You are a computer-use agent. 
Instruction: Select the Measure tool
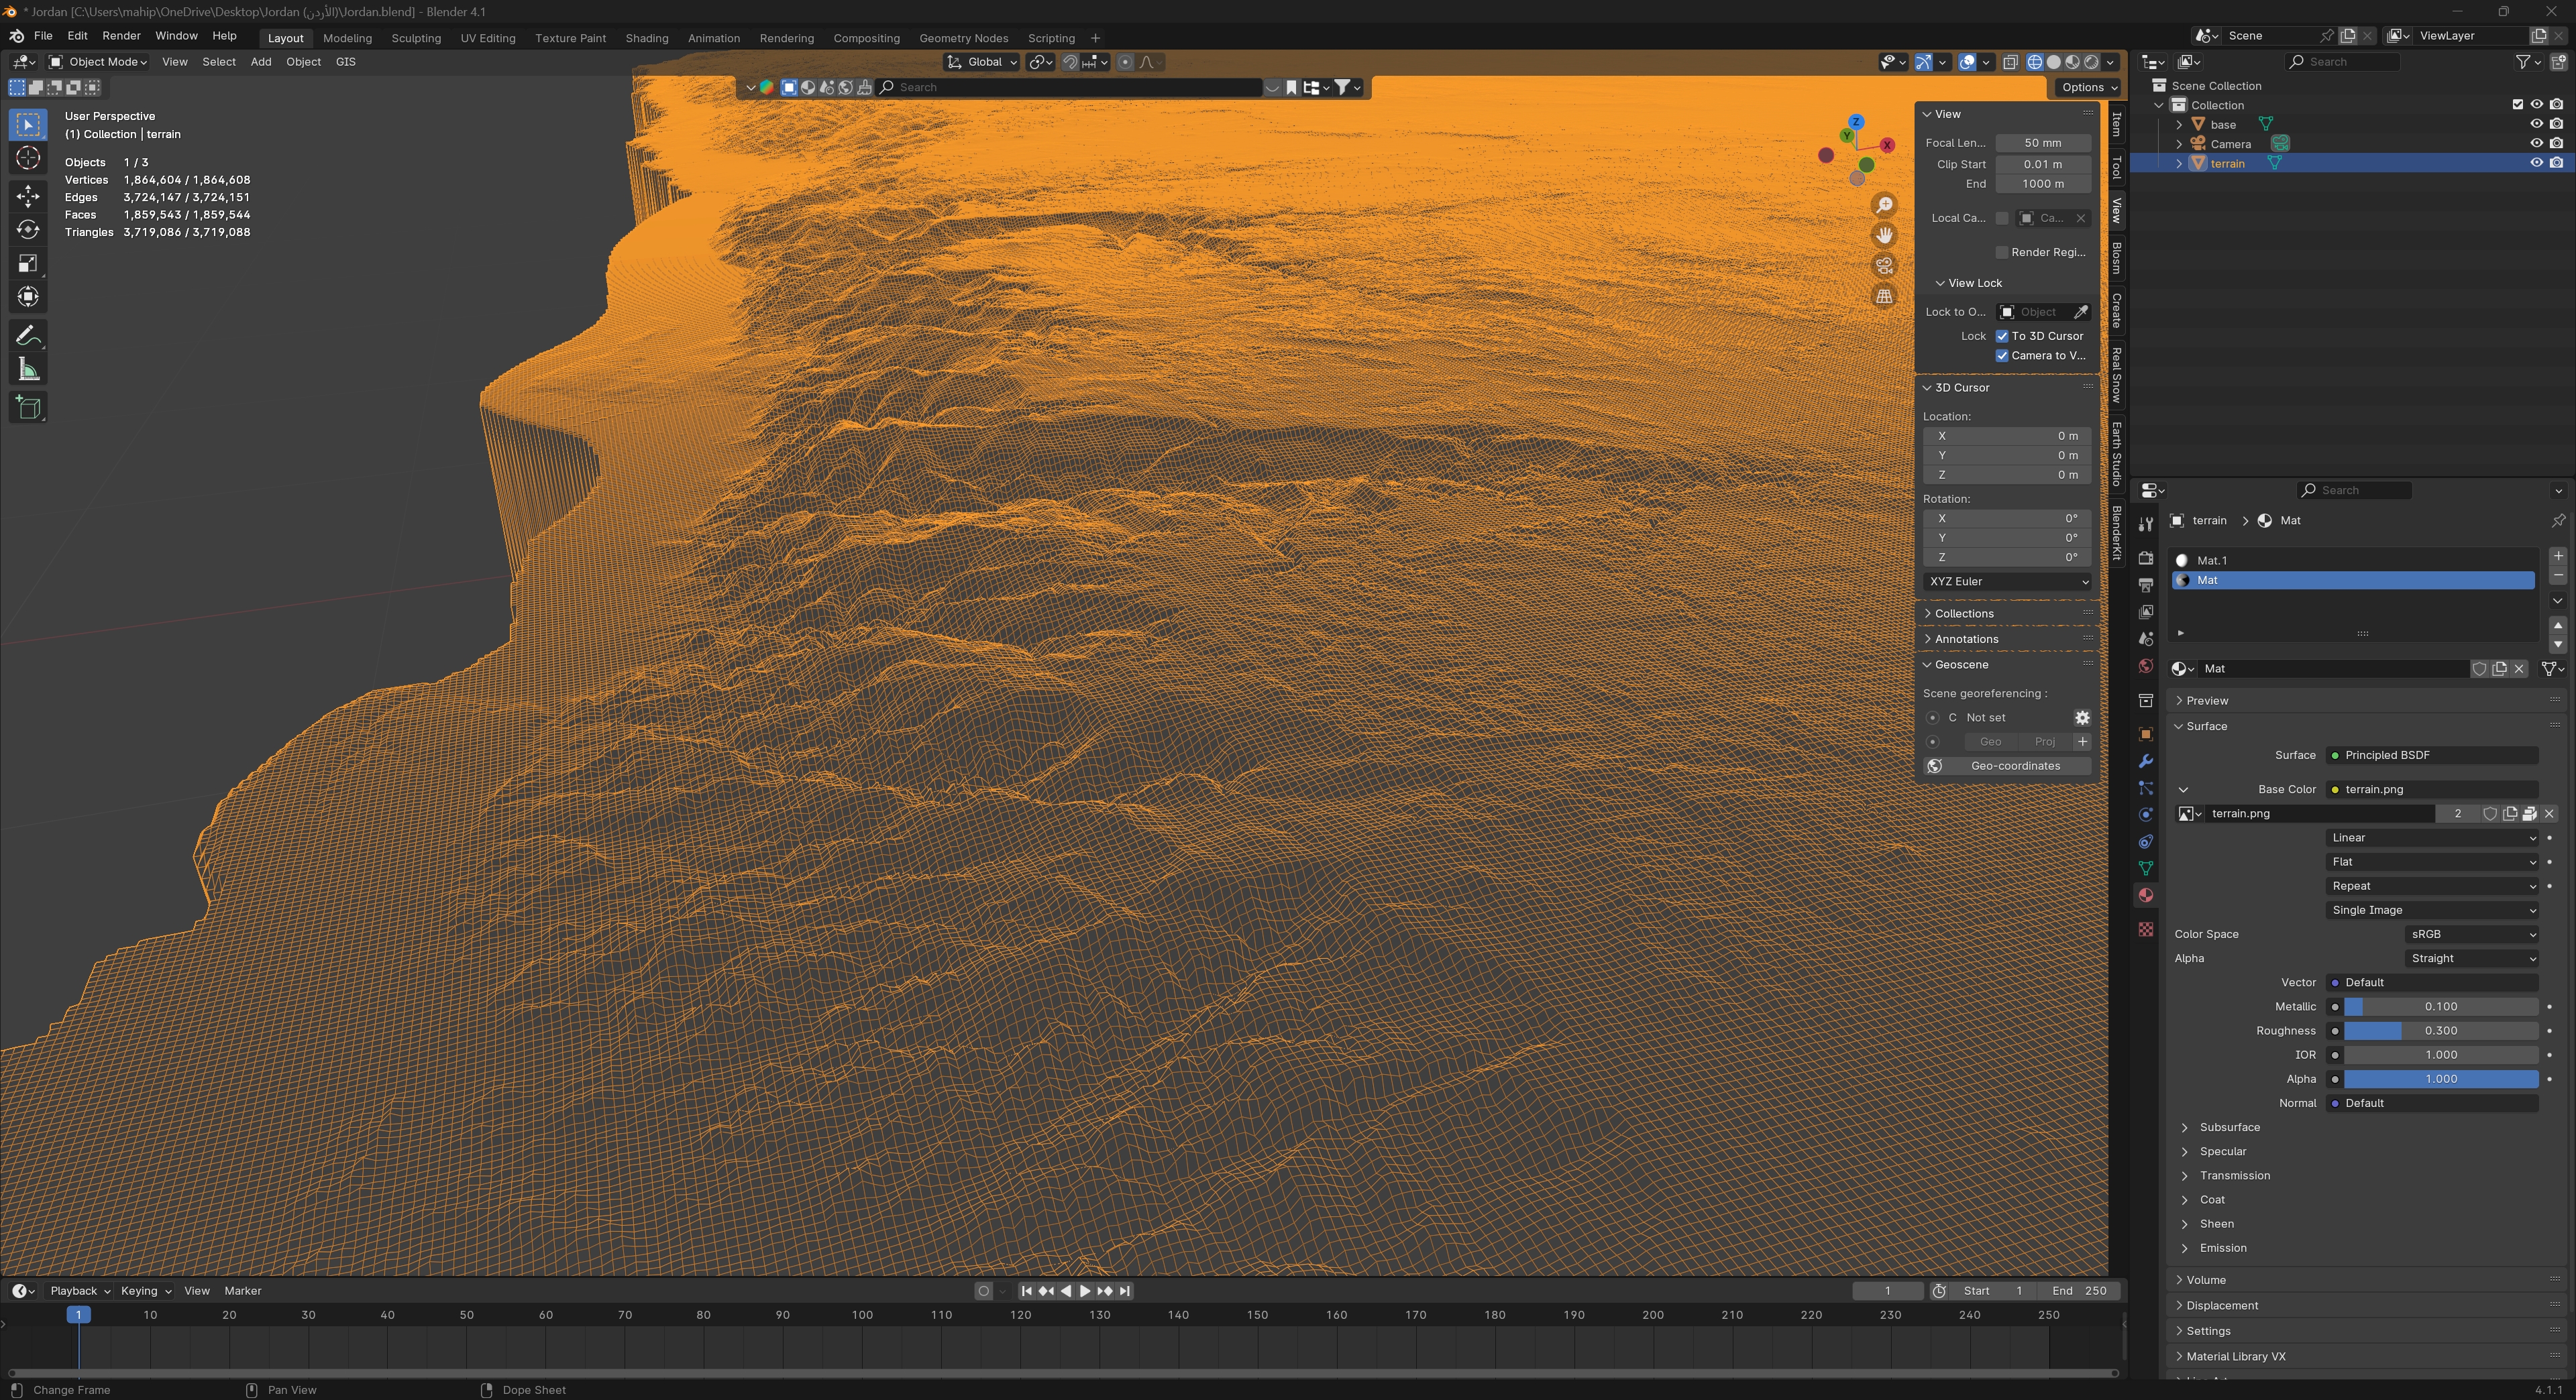pyautogui.click(x=28, y=371)
